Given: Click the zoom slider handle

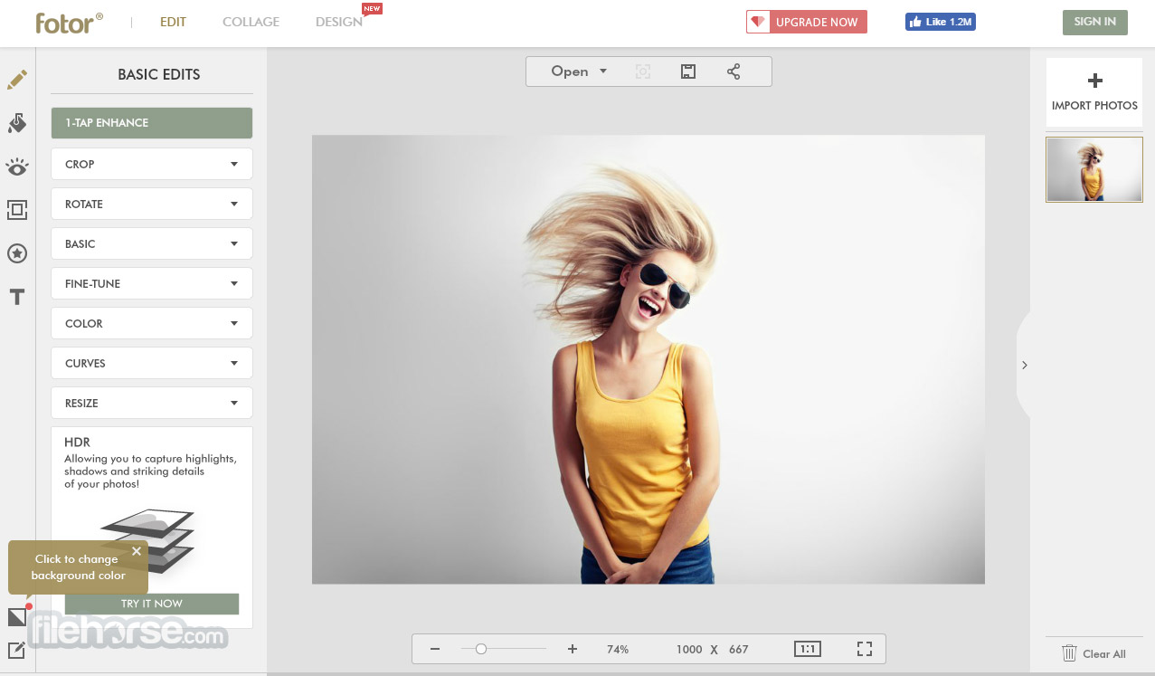Looking at the screenshot, I should point(481,649).
